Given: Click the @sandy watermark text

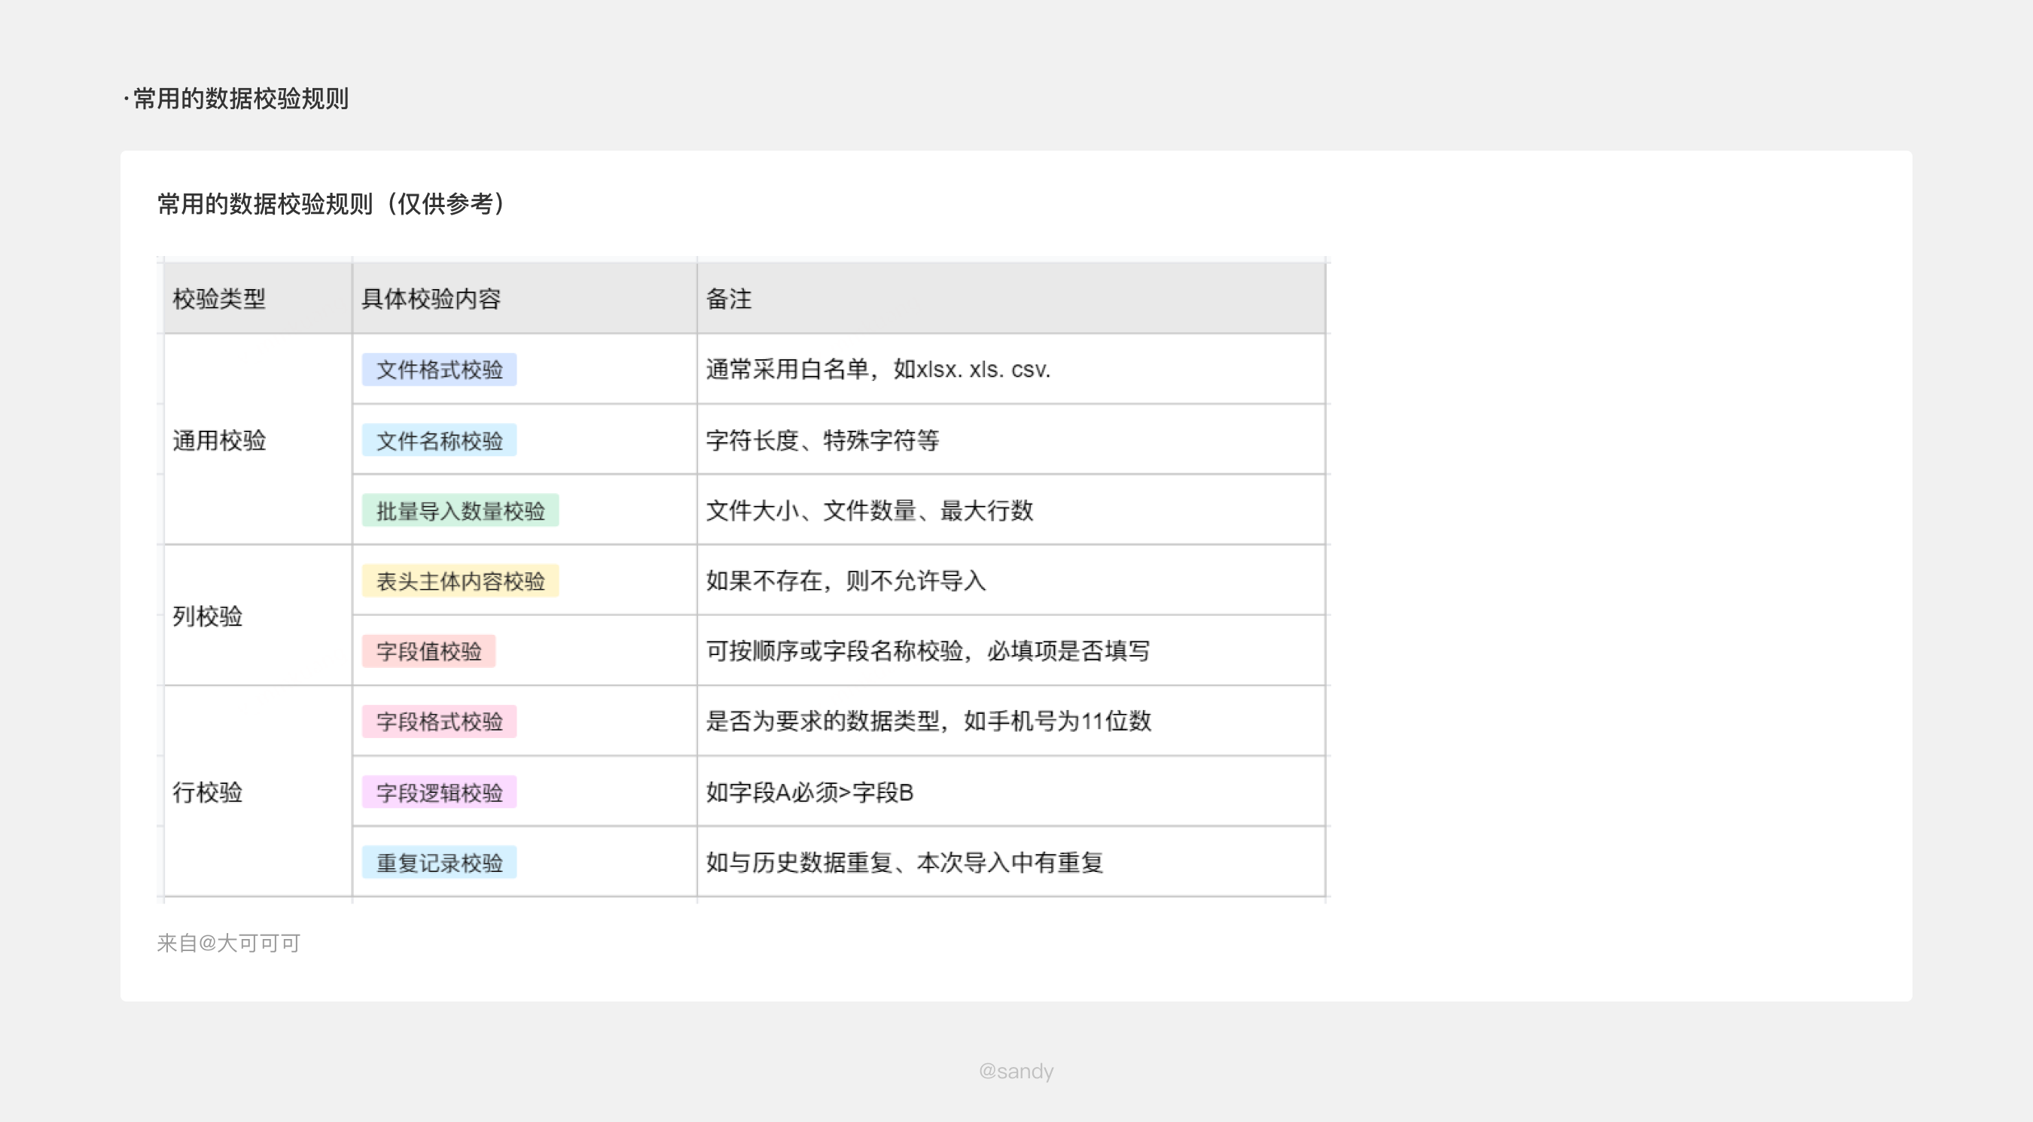Looking at the screenshot, I should point(1016,1071).
